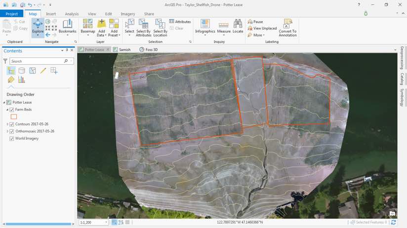Screen dimensions: 407x228
Task: Open the Catalog side pane
Action: (x=402, y=79)
